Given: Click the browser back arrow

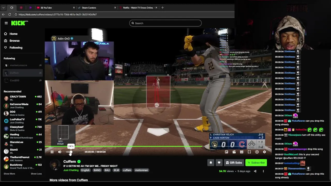Looking at the screenshot, I should [x=3, y=14].
